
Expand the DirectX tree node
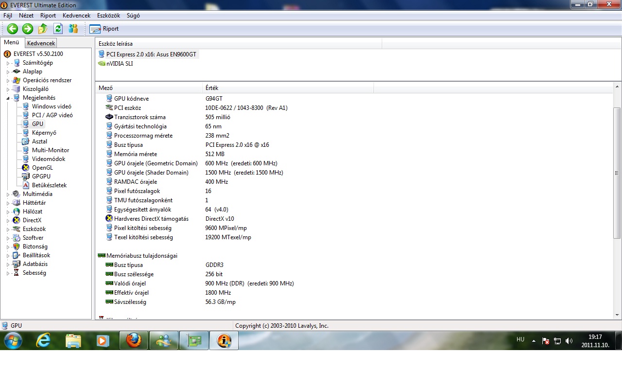point(8,220)
